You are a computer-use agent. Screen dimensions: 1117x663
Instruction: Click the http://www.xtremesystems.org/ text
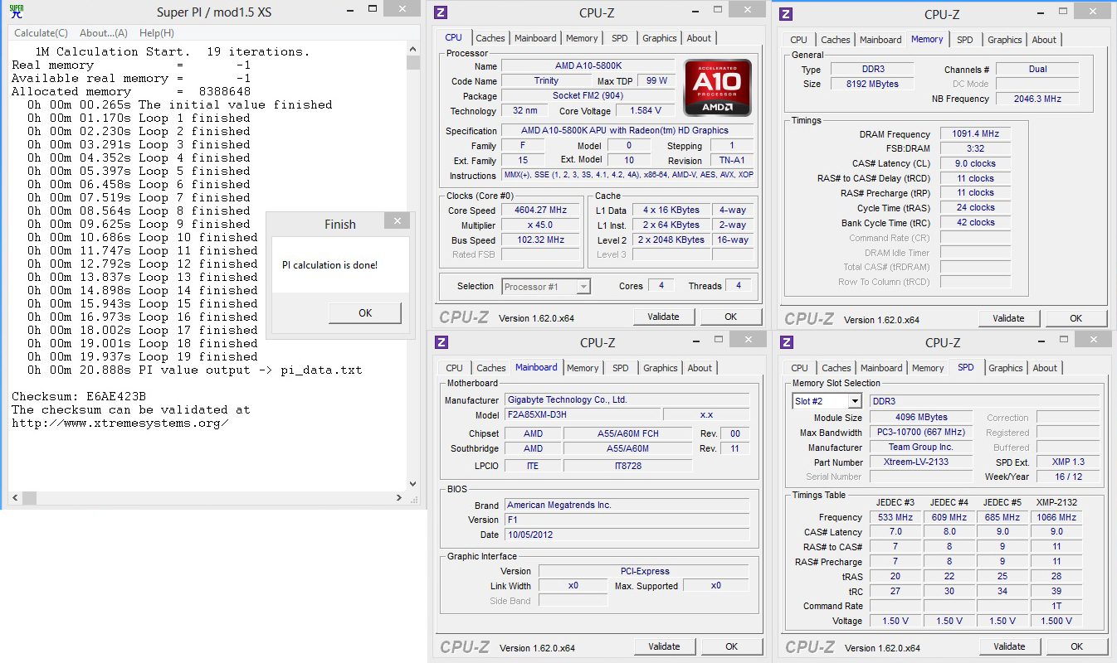120,423
